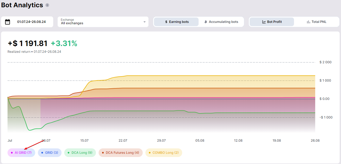Toggle the AI GRID (7) legend filter

pyautogui.click(x=21, y=153)
